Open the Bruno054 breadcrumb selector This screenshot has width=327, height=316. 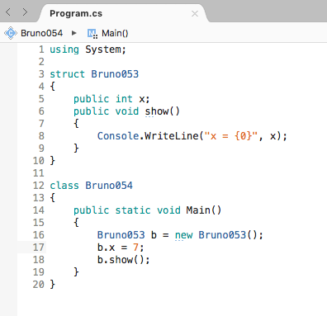click(x=42, y=33)
